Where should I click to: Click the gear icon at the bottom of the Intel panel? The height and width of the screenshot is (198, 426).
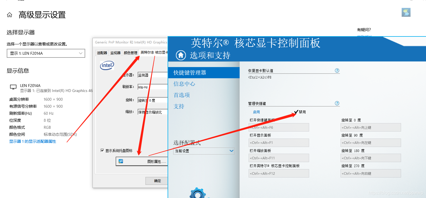[x=198, y=193]
